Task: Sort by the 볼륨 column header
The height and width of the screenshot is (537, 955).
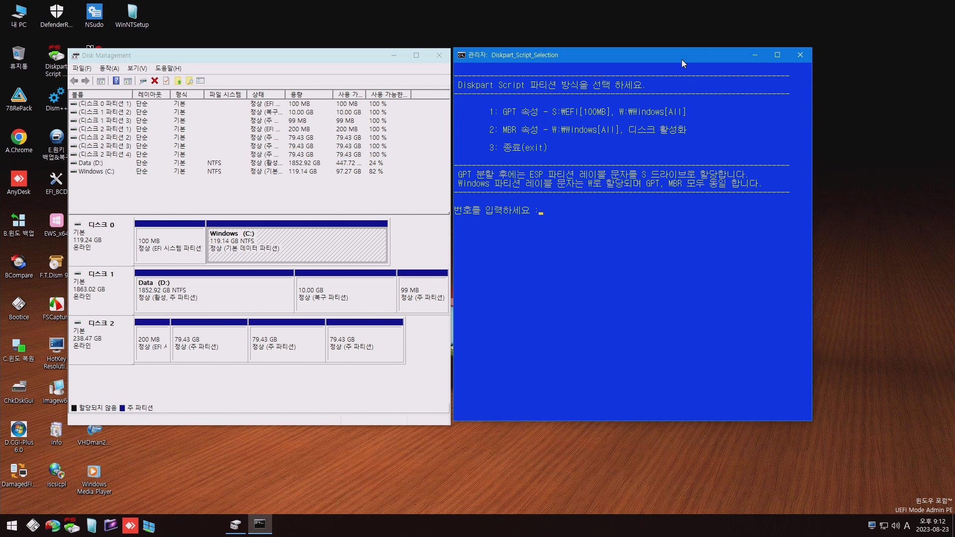Action: pyautogui.click(x=101, y=94)
